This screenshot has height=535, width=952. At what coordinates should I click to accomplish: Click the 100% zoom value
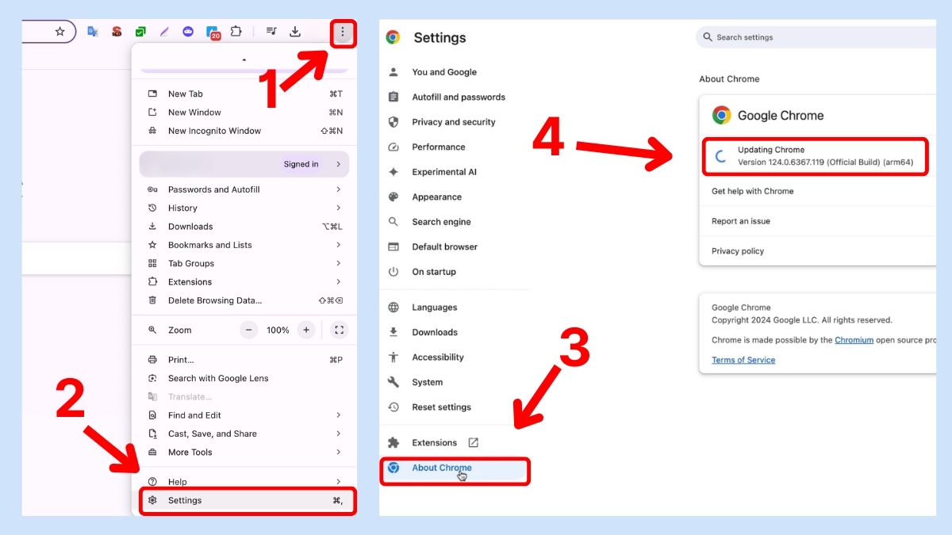click(278, 330)
